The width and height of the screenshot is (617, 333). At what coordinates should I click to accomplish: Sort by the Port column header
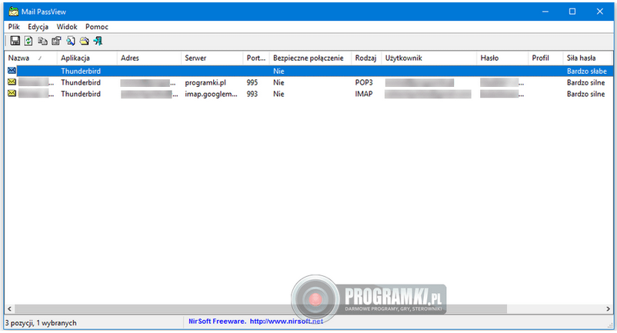tap(256, 58)
